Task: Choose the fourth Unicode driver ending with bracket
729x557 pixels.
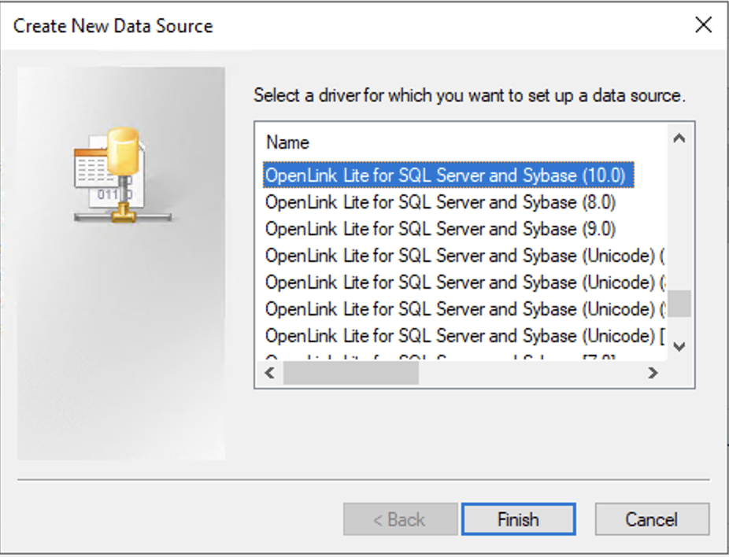Action: [x=464, y=336]
